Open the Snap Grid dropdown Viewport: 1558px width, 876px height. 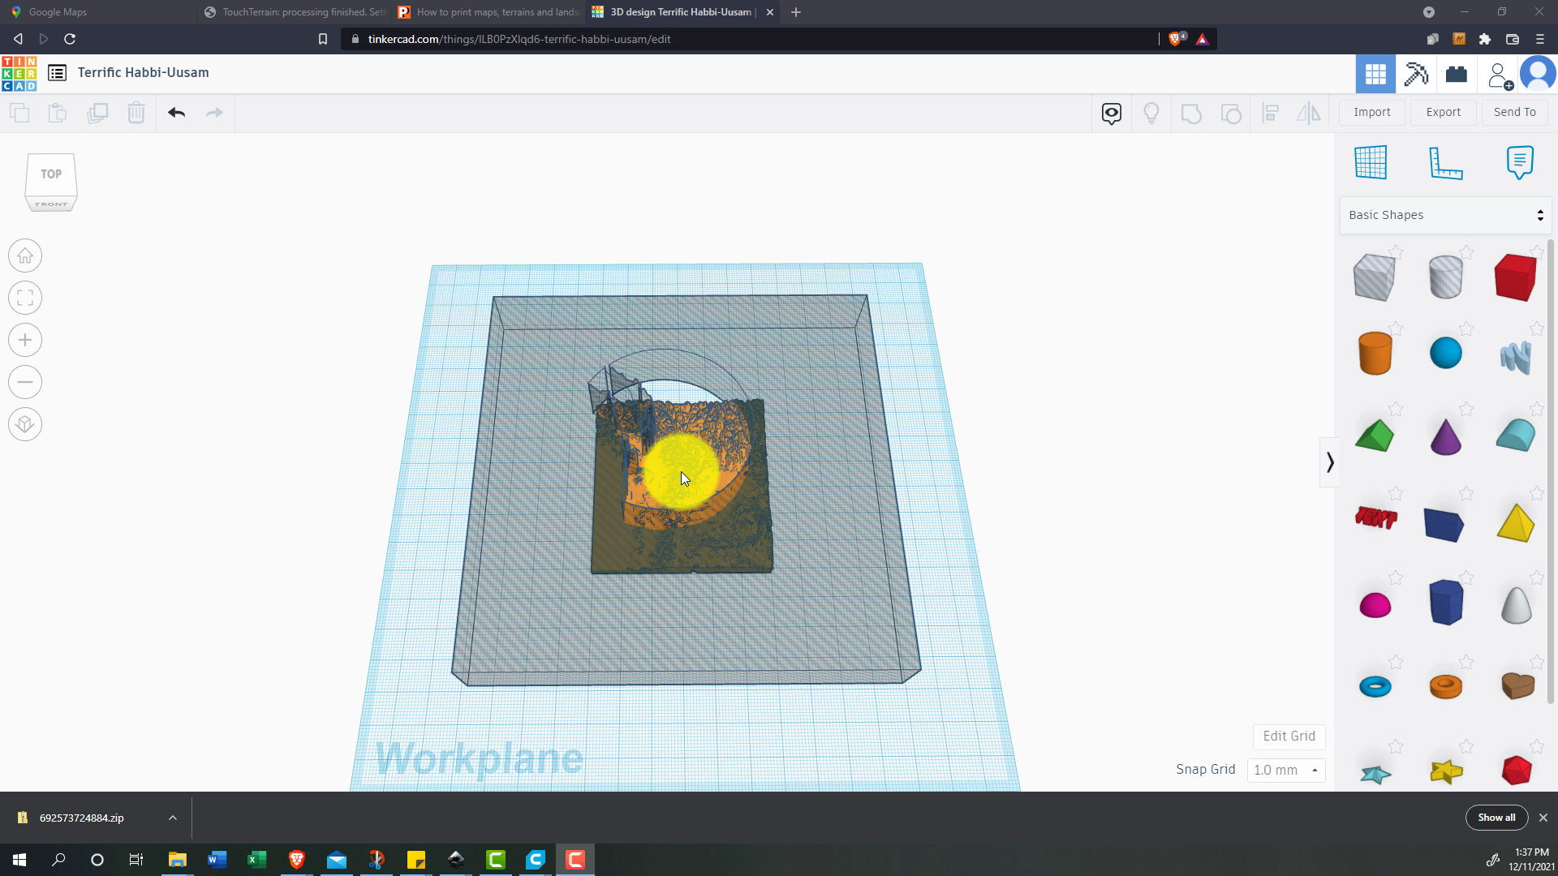(x=1285, y=770)
